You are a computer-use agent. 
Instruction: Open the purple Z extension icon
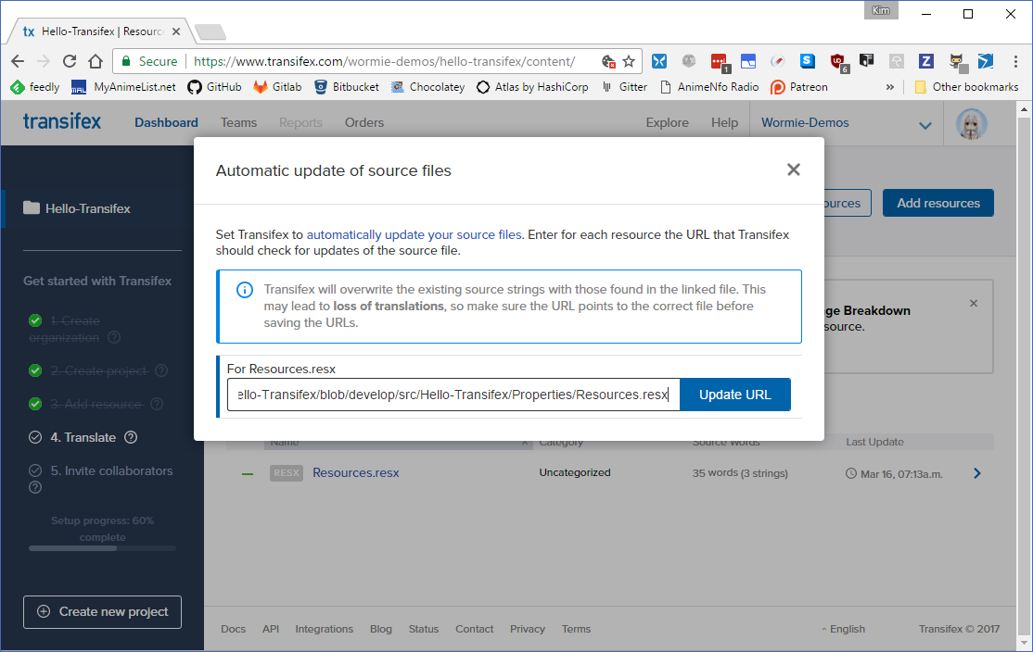pos(926,61)
